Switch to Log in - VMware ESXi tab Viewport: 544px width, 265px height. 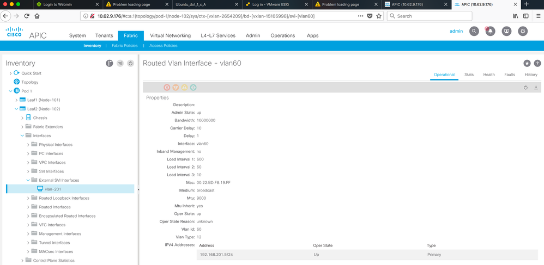[276, 4]
